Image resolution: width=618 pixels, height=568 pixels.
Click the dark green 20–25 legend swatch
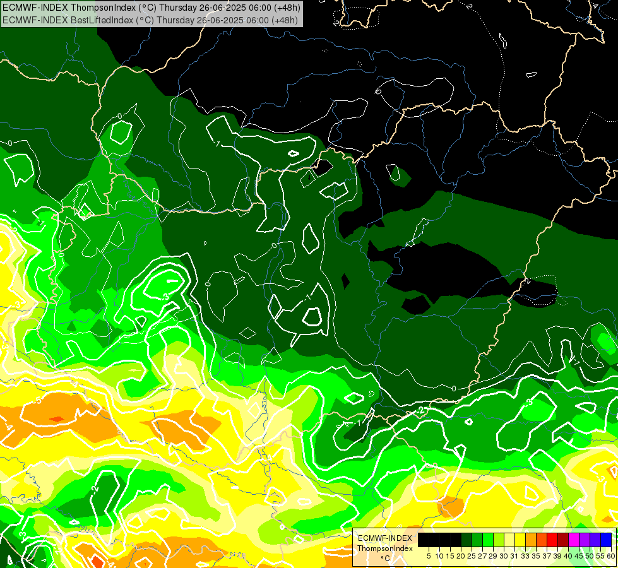click(x=466, y=540)
